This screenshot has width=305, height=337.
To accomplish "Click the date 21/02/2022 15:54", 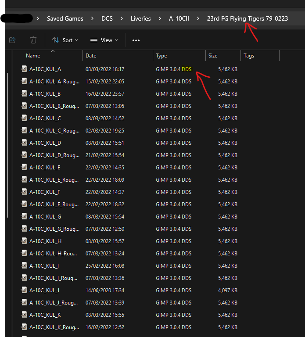I will [x=105, y=155].
